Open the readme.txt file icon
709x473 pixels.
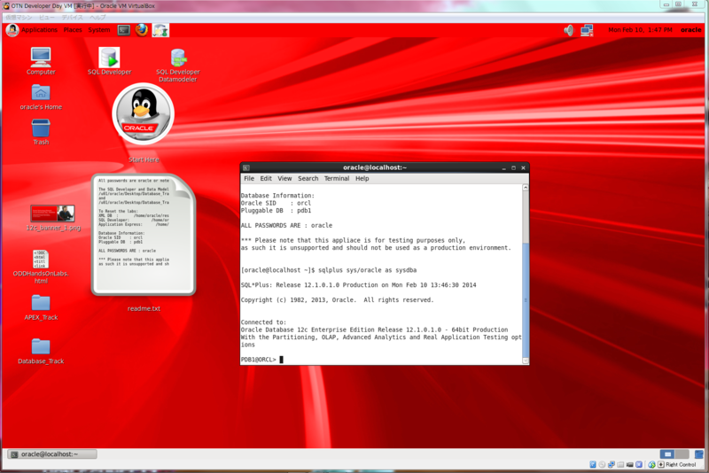coord(144,235)
